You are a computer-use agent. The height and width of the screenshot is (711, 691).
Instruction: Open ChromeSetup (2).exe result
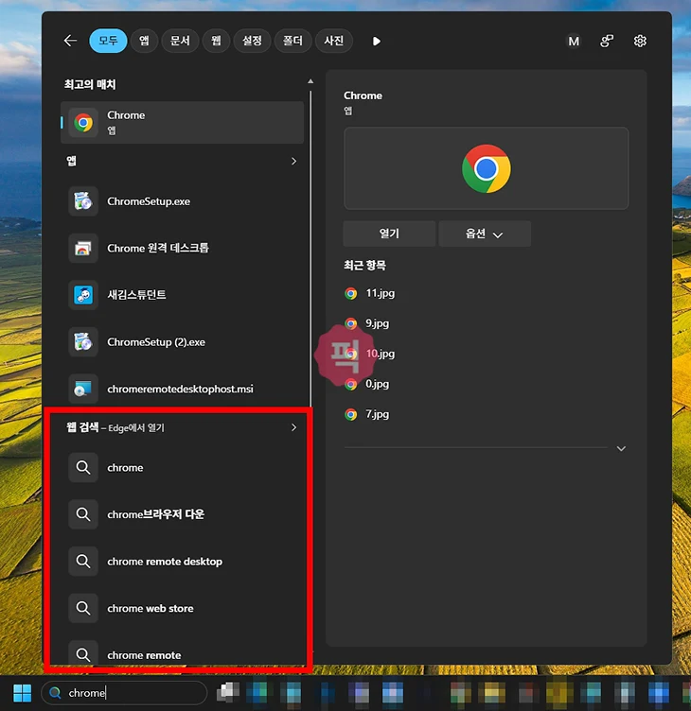182,342
